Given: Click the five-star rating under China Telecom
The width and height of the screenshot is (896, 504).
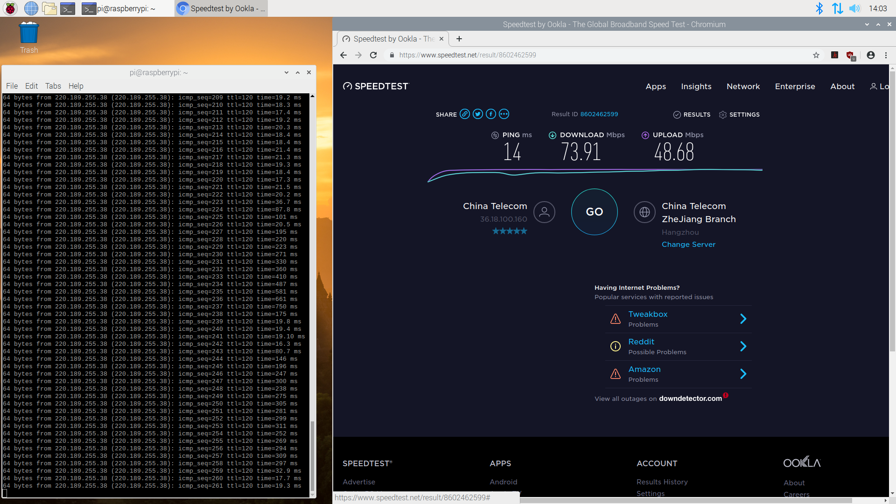Looking at the screenshot, I should (510, 231).
